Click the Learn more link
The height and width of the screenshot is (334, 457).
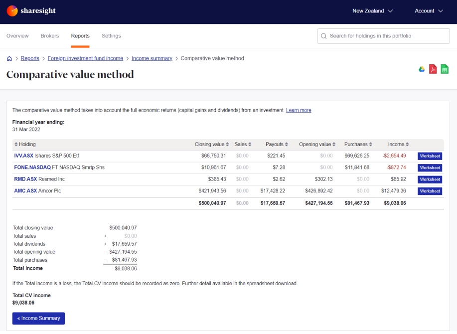[x=299, y=111]
